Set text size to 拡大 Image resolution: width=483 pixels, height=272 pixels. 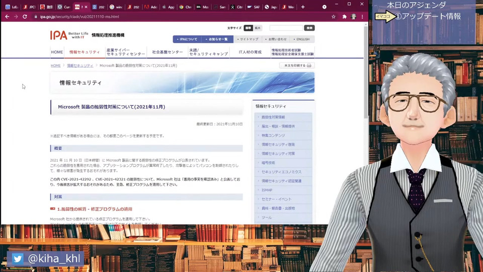[x=258, y=28]
